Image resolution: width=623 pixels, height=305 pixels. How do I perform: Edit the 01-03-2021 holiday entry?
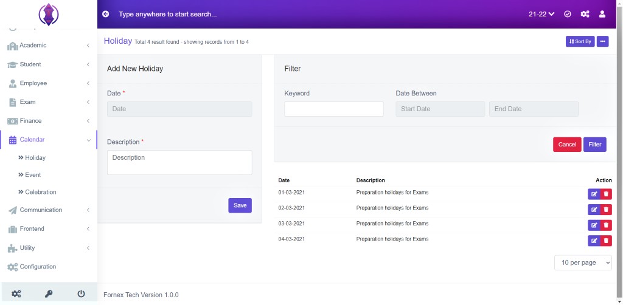point(594,194)
